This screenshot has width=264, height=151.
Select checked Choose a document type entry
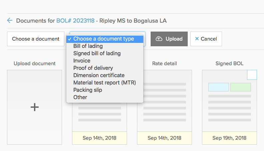(x=105, y=39)
